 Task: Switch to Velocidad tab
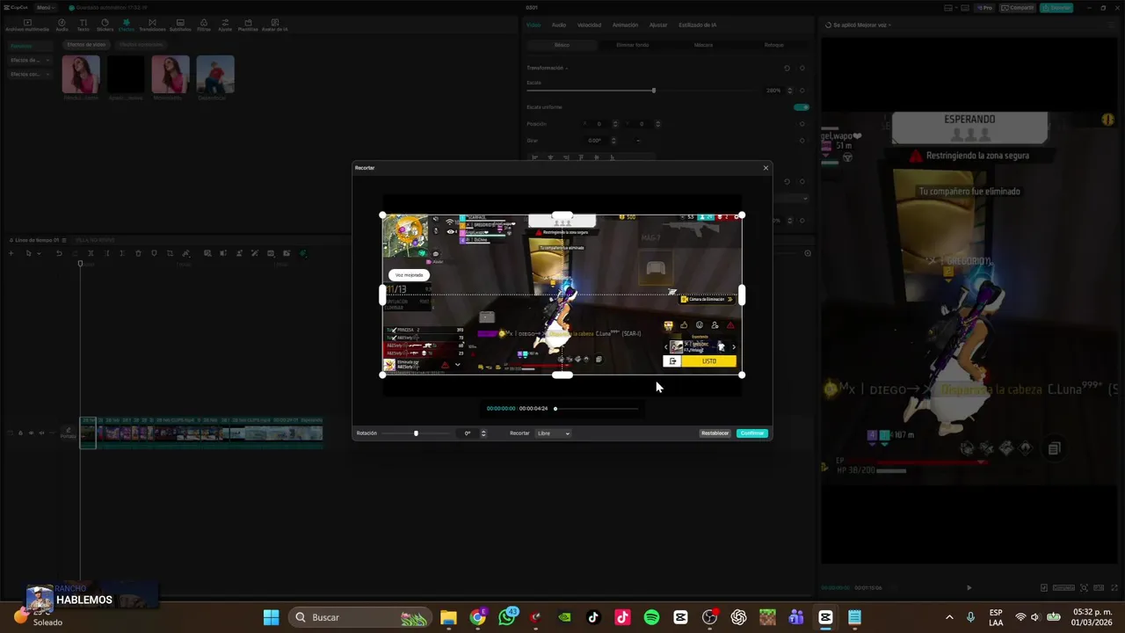(x=589, y=25)
